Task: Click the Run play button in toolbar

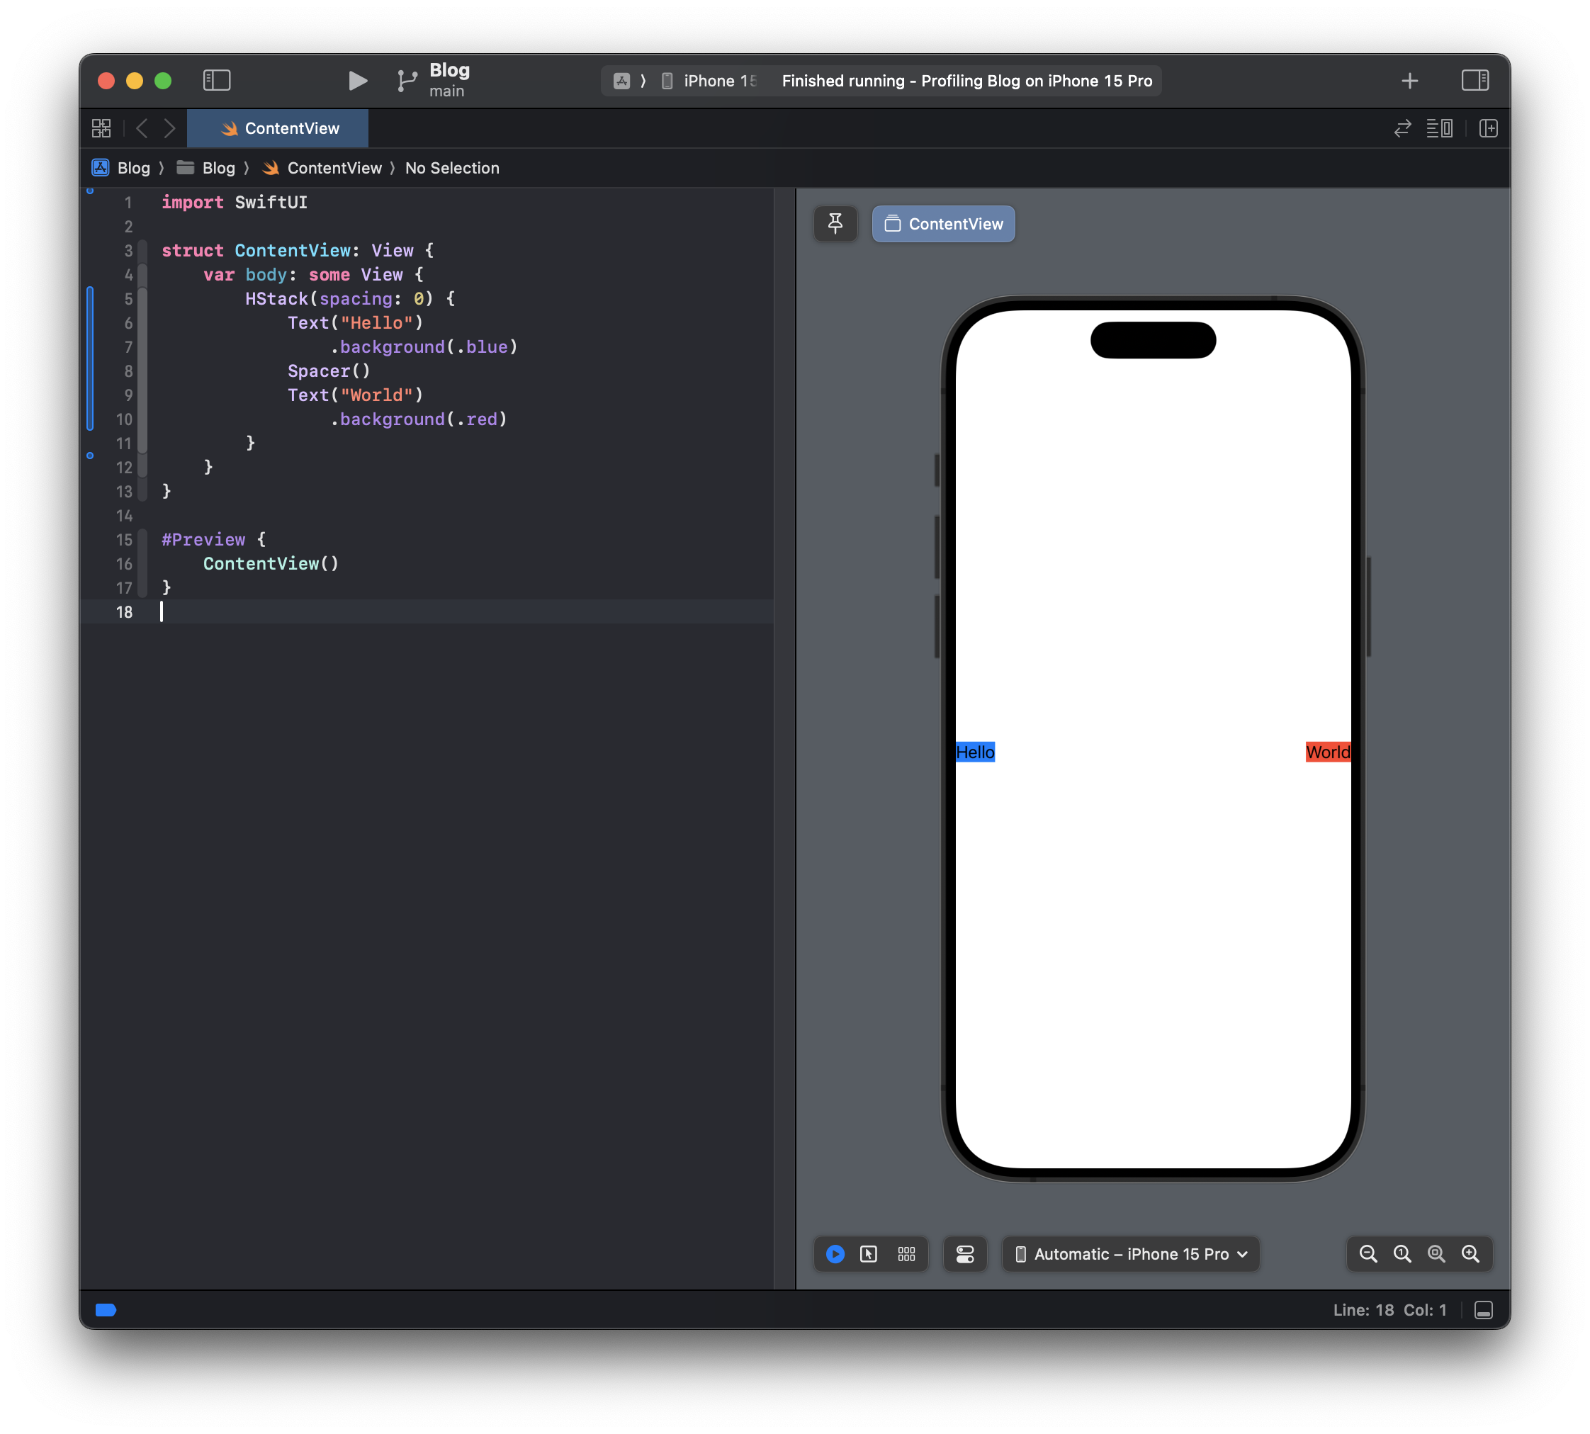Action: [x=357, y=80]
